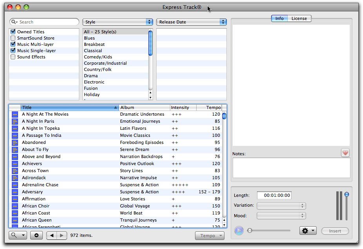This screenshot has height=249, width=363.
Task: Click track icon beside Abandoned
Action: [x=15, y=143]
